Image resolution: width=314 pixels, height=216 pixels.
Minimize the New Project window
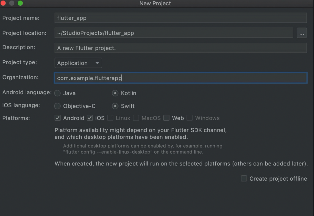click(x=12, y=3)
